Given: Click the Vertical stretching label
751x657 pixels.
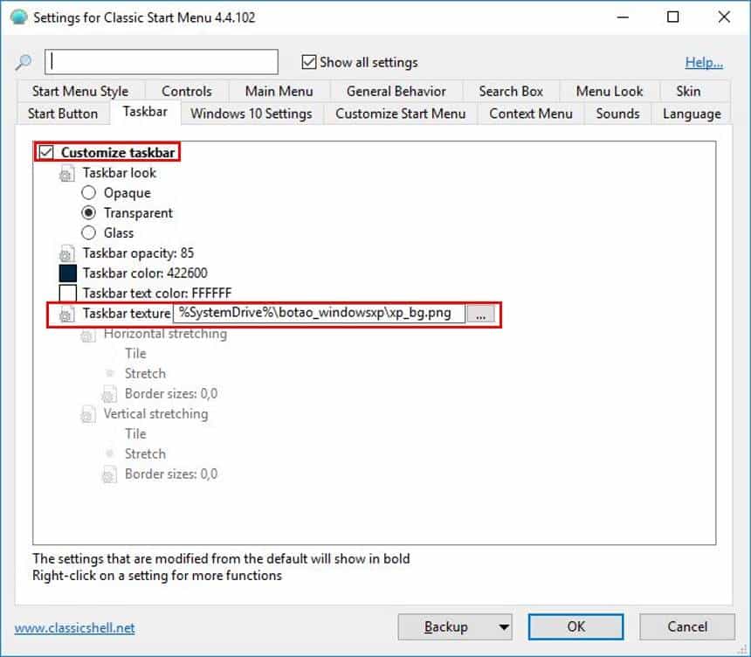Looking at the screenshot, I should click(155, 413).
